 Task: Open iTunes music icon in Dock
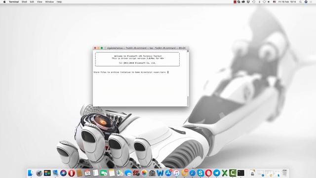click(176, 173)
